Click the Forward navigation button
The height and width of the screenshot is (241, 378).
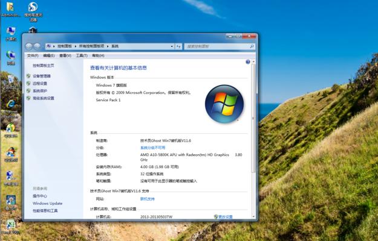pyautogui.click(x=37, y=46)
